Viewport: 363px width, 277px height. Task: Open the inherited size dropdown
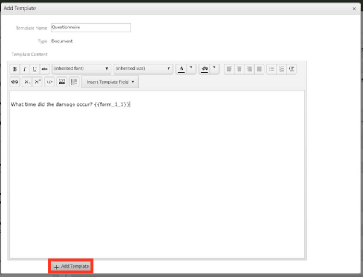coord(143,68)
